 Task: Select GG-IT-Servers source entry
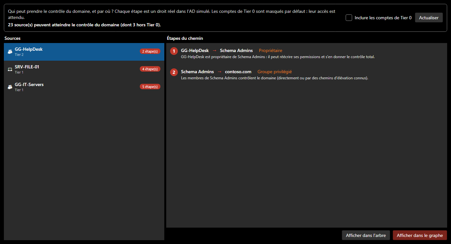(x=84, y=87)
